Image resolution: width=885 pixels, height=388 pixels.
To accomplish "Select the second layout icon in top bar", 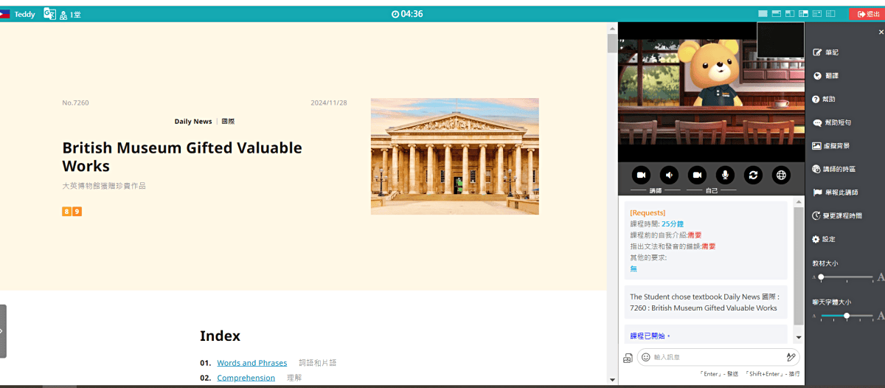I will click(777, 14).
